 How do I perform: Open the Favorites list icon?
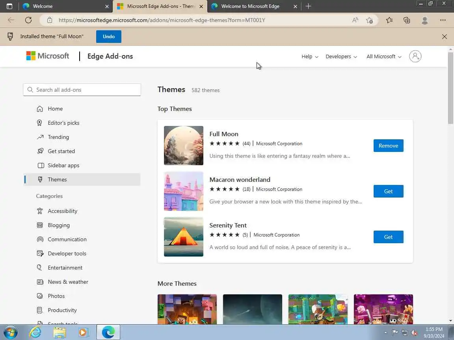coord(389,20)
